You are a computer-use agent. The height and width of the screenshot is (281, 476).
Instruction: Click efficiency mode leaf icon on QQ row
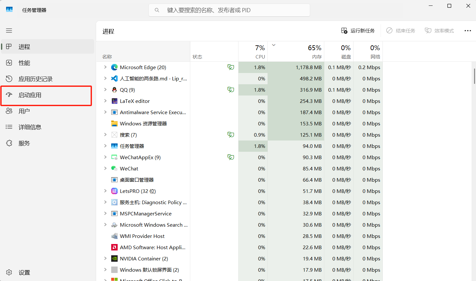231,90
